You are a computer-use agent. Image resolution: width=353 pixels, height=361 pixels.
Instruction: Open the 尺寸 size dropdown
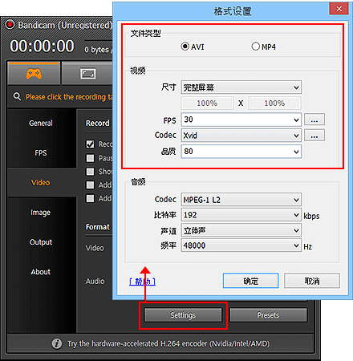tap(241, 87)
